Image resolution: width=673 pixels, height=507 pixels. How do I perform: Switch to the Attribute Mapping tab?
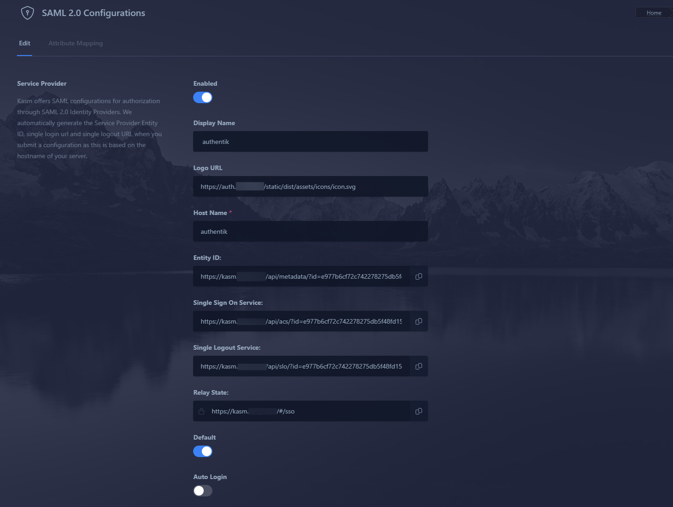(x=76, y=43)
